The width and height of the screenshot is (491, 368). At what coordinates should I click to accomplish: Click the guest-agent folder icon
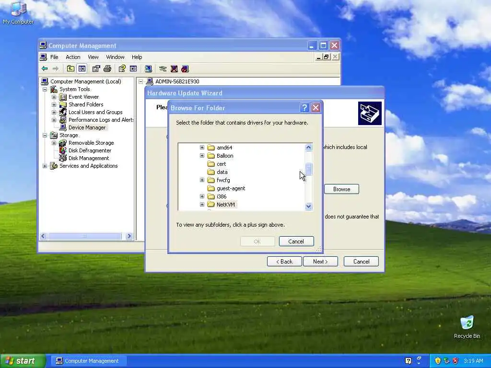tap(211, 188)
